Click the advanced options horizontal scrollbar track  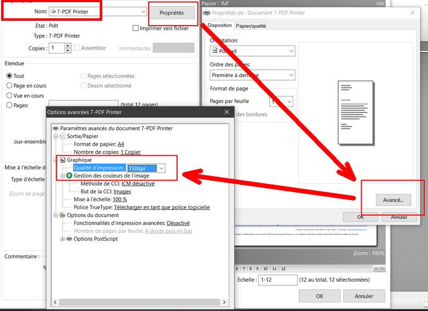click(140, 302)
